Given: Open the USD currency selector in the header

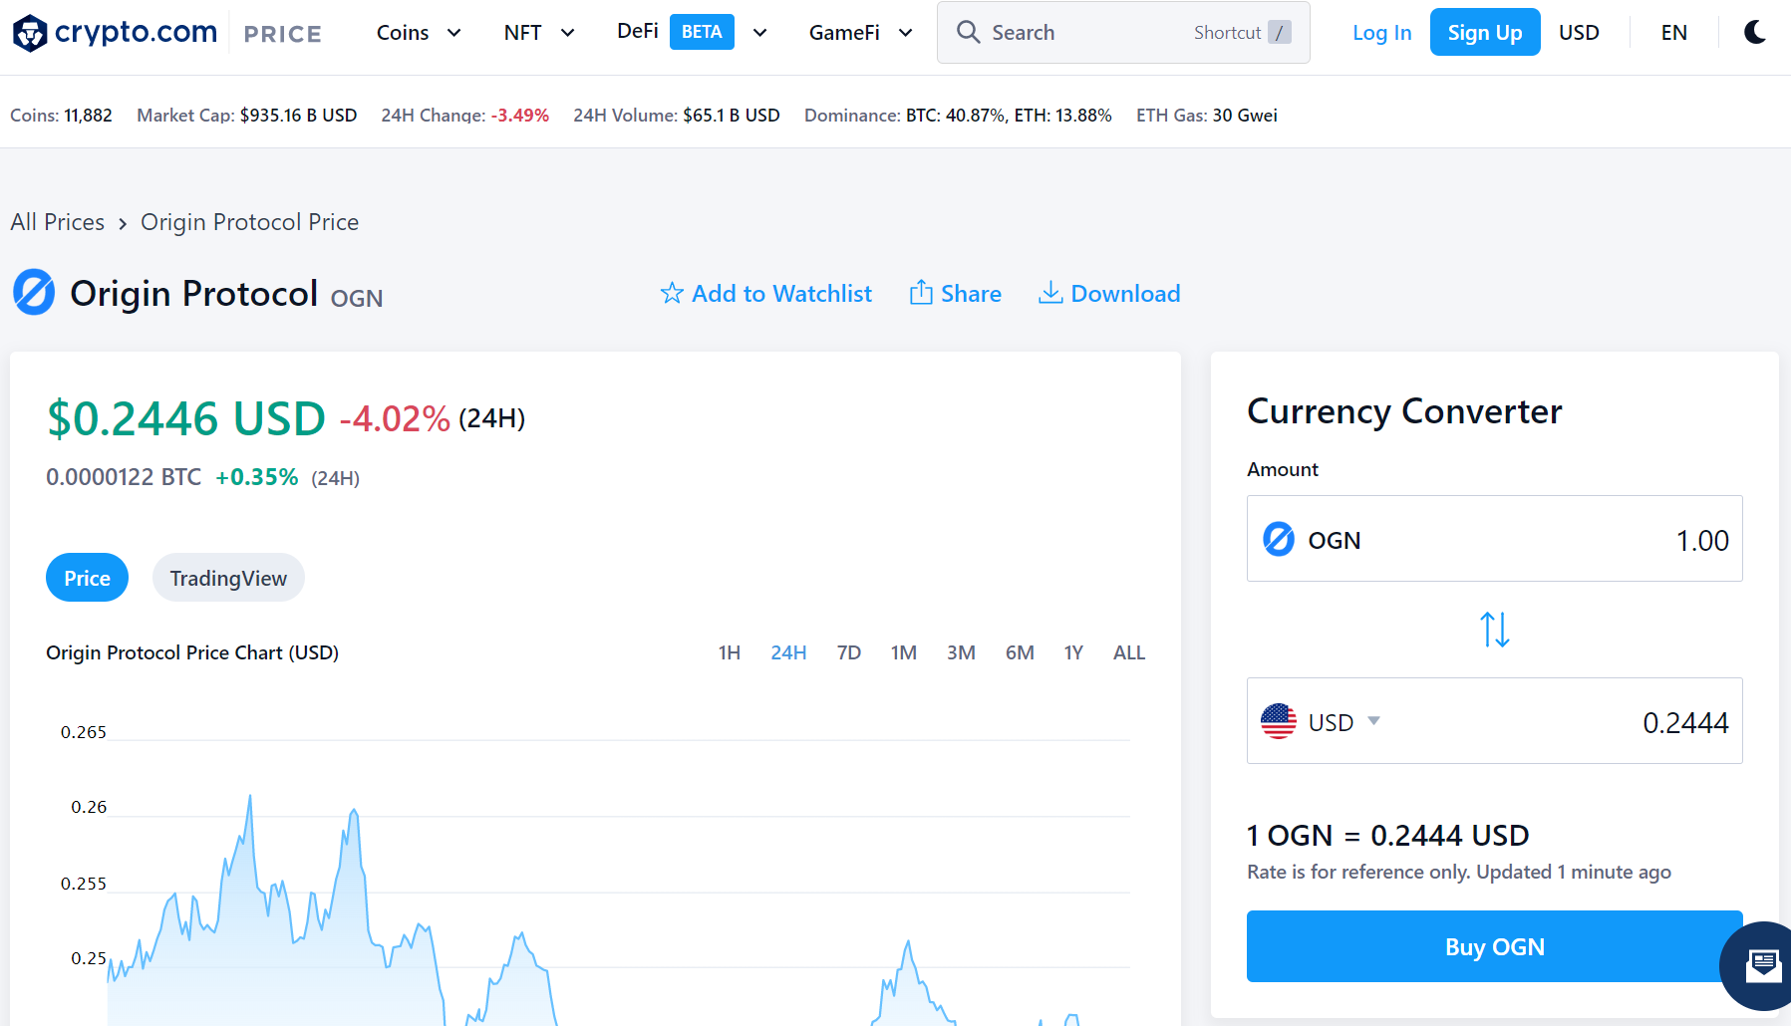Looking at the screenshot, I should click(x=1579, y=33).
